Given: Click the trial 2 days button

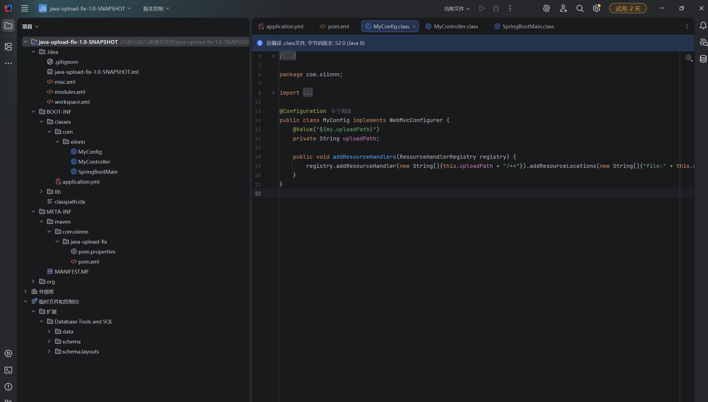Looking at the screenshot, I should pyautogui.click(x=627, y=9).
